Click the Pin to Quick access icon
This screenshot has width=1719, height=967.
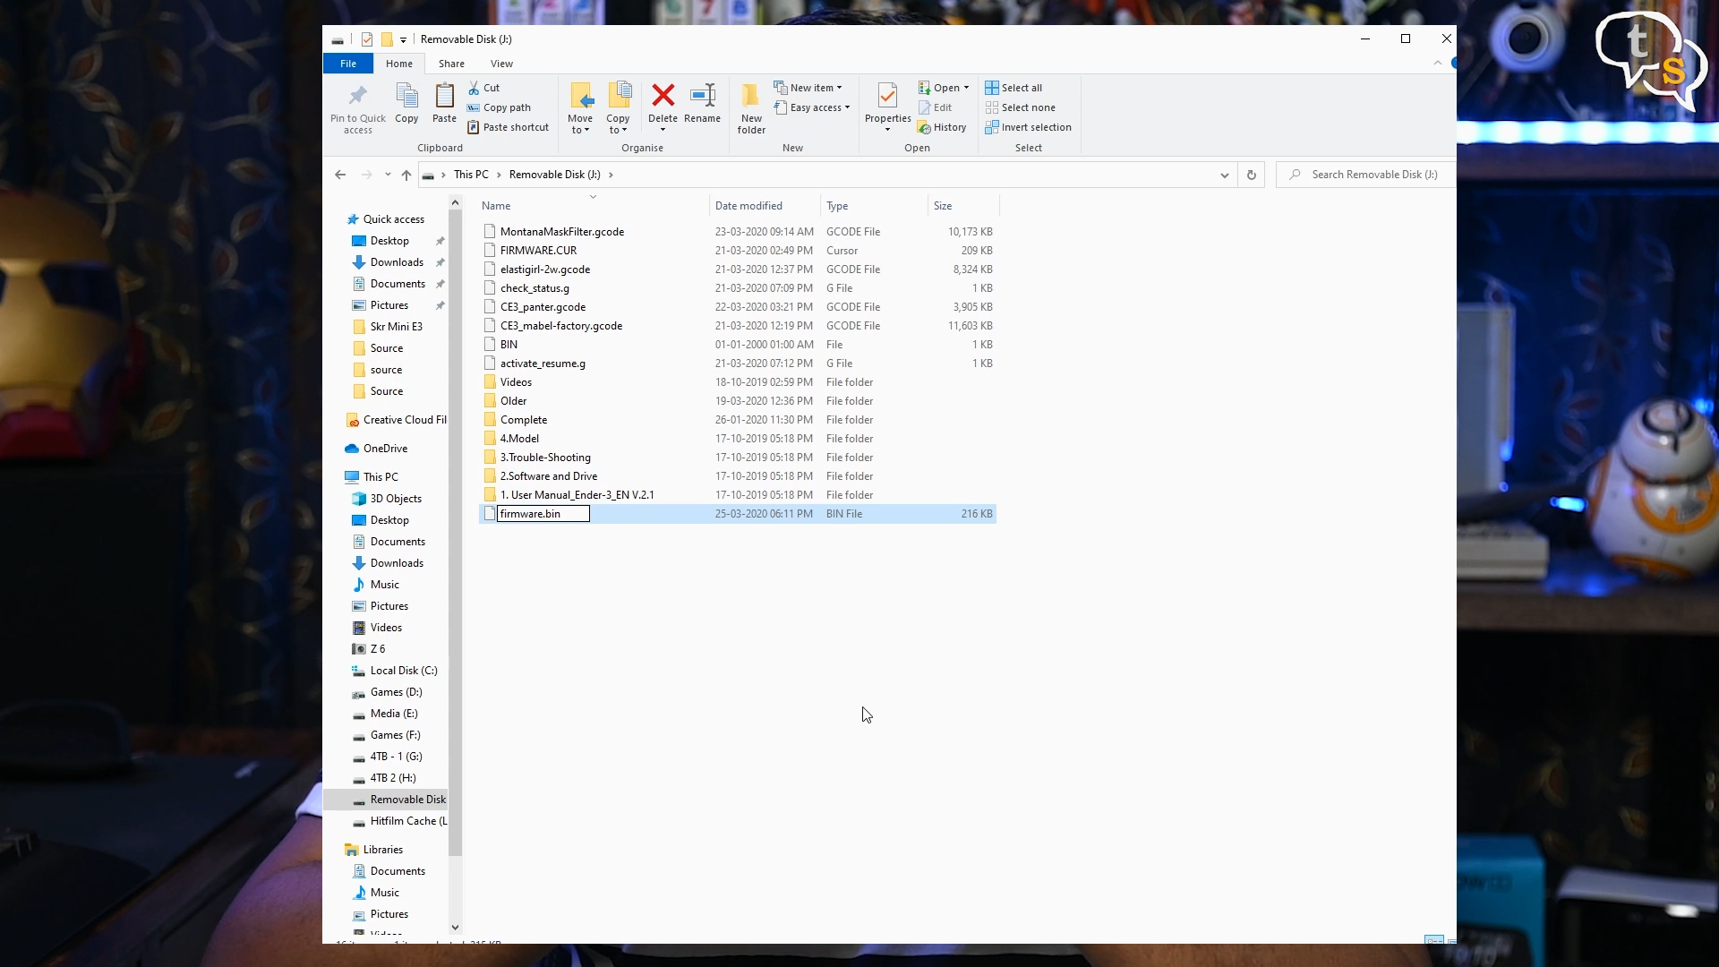coord(357,96)
